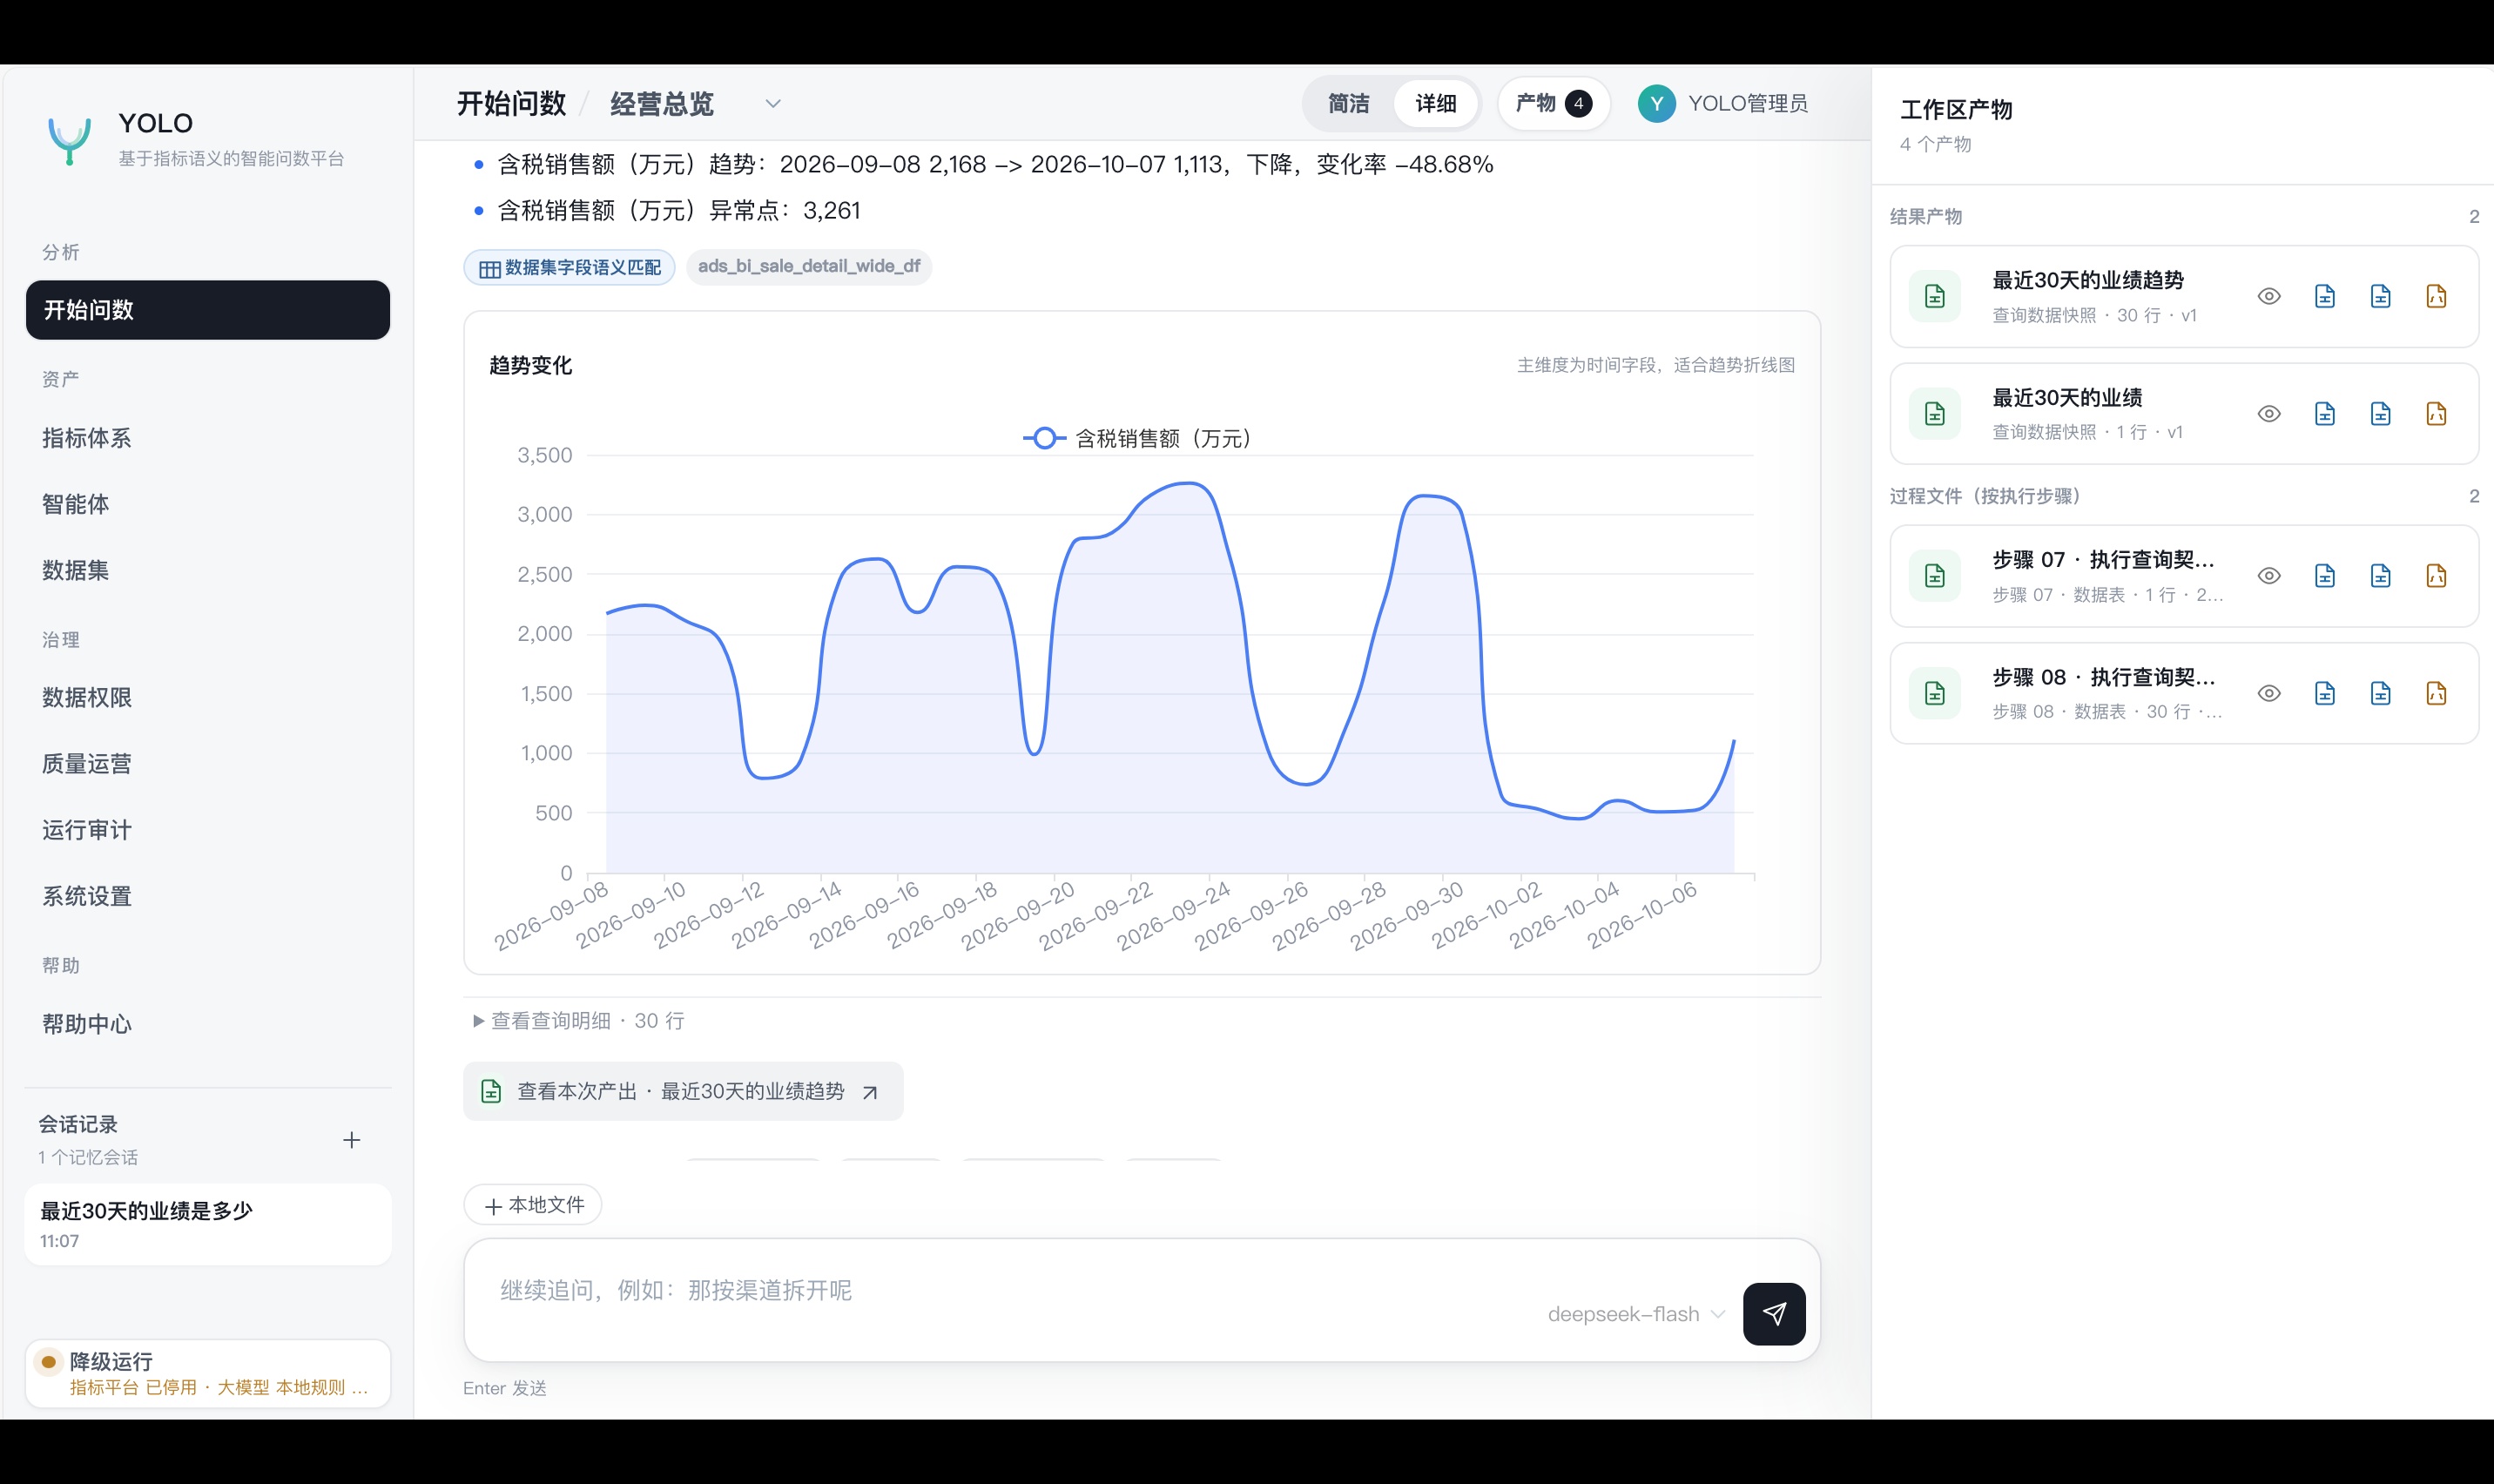Viewport: 2494px width, 1484px height.
Task: Click the 继续追问 input field
Action: pyautogui.click(x=1142, y=1299)
